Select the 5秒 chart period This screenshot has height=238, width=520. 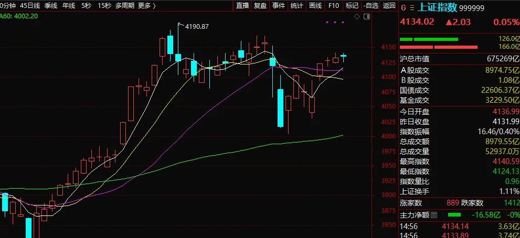(x=87, y=6)
